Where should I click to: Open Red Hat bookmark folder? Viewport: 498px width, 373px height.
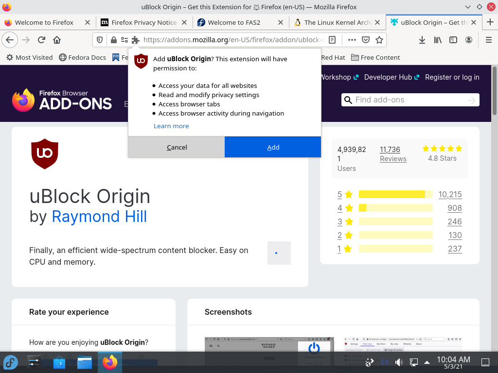(333, 57)
